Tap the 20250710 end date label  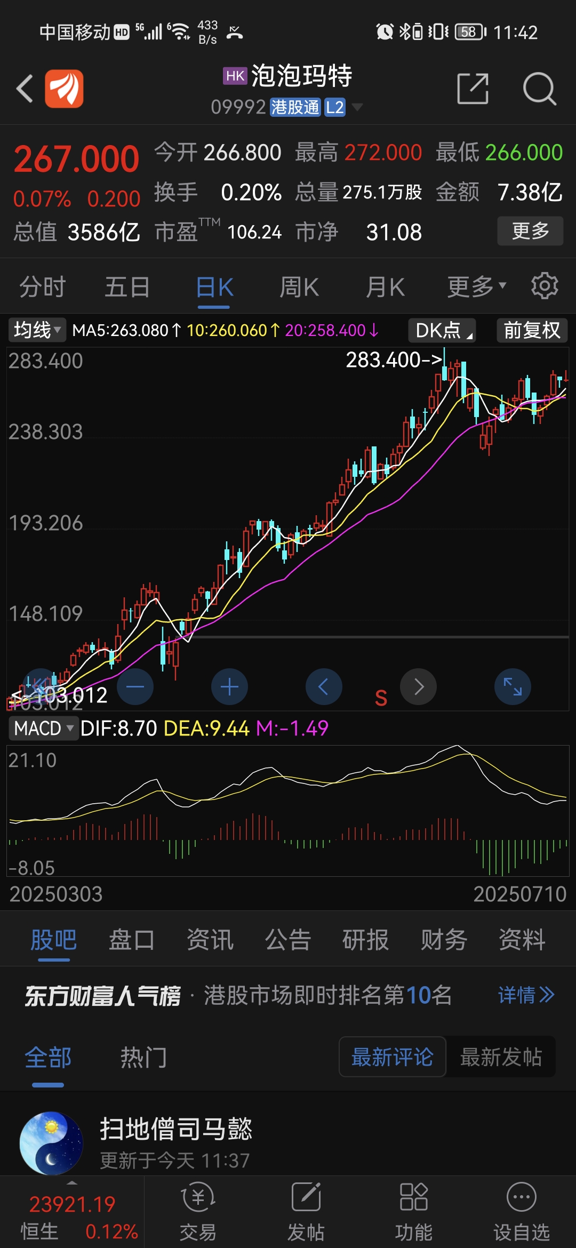[519, 894]
